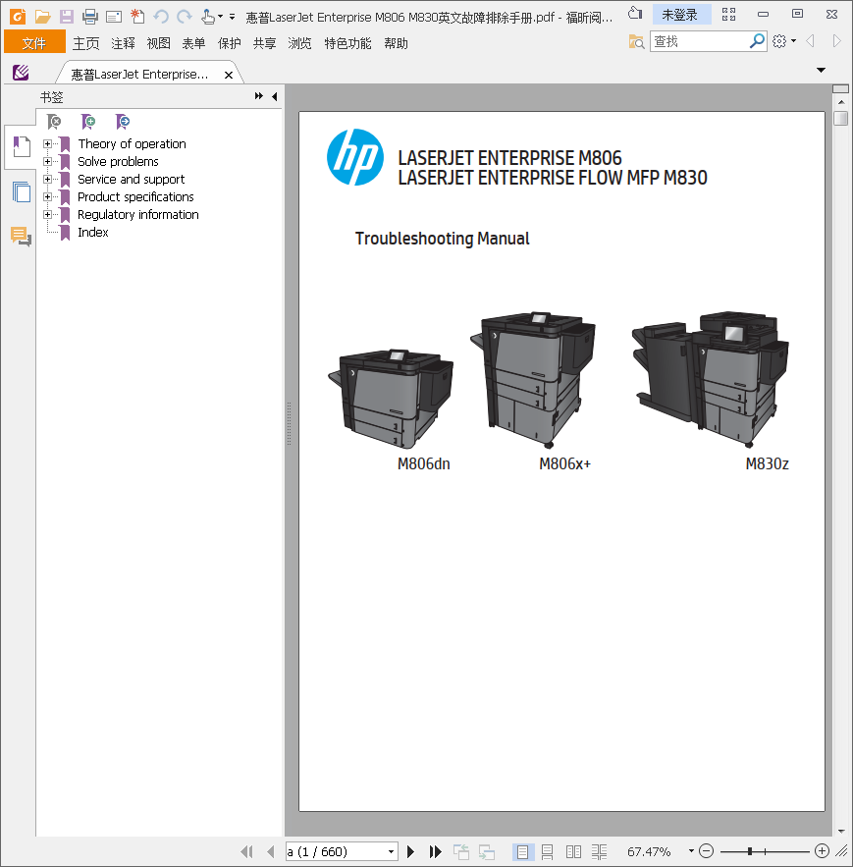Open the document tab list dropdown arrow
The image size is (853, 867).
[821, 71]
